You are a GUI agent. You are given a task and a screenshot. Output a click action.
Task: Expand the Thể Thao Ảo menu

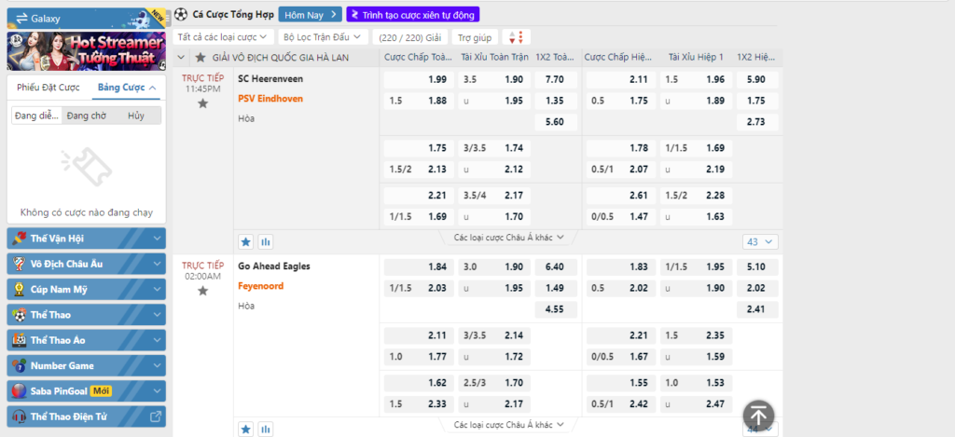[87, 340]
